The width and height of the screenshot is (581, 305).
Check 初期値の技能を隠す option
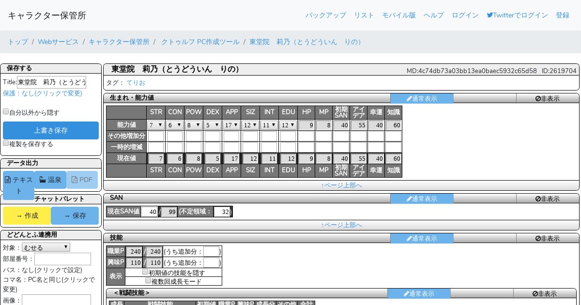(x=145, y=272)
